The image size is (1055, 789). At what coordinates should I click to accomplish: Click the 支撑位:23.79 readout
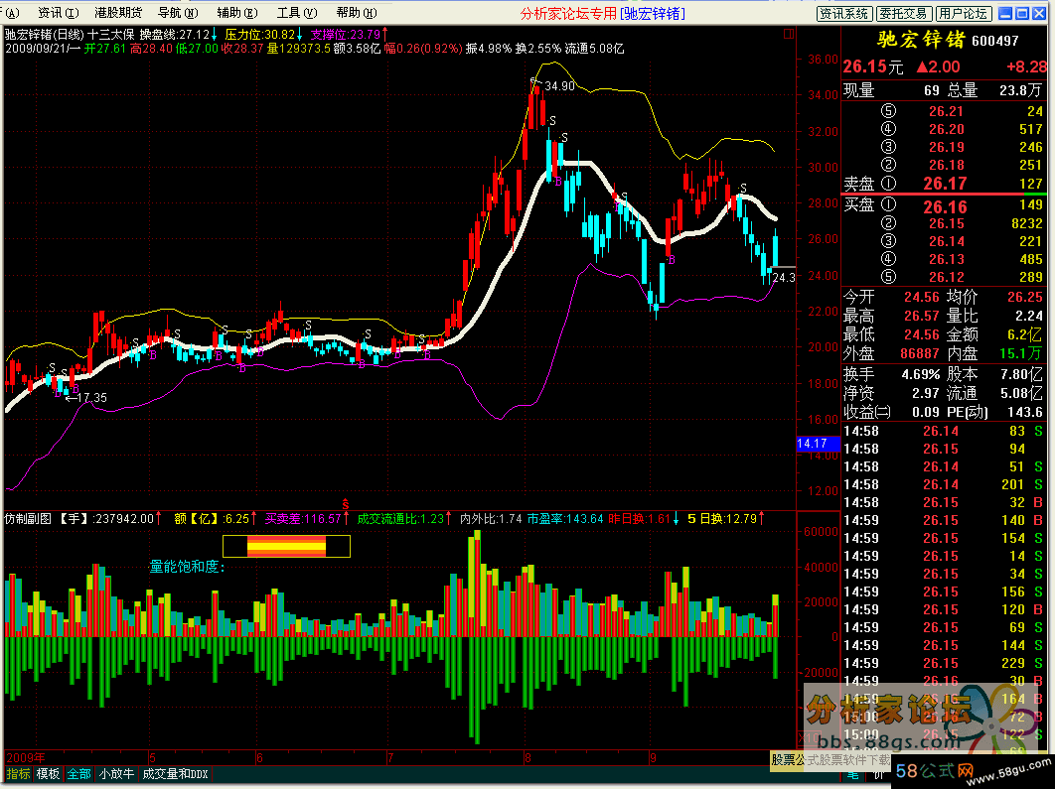[x=349, y=35]
